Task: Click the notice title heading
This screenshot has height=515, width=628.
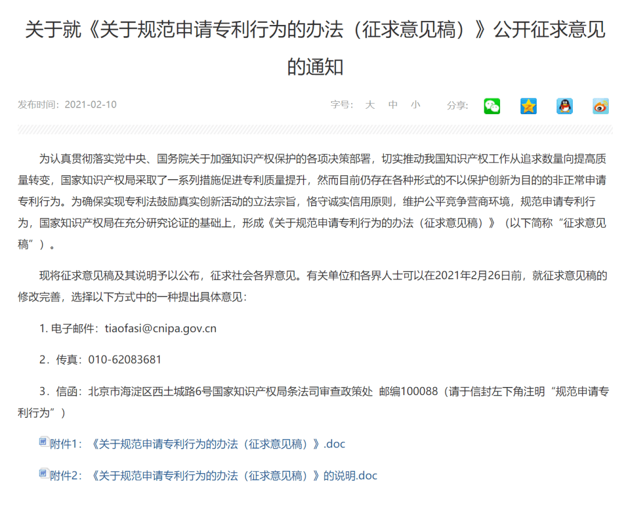Action: [x=315, y=48]
